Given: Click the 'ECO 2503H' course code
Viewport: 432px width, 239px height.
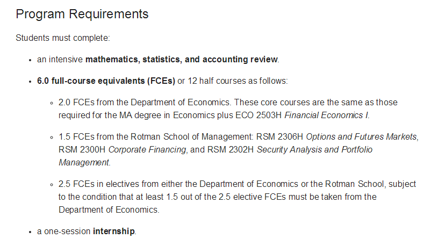Looking at the screenshot, I should (x=258, y=115).
